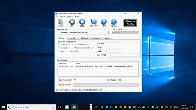Click the Mask input field

click(x=114, y=51)
